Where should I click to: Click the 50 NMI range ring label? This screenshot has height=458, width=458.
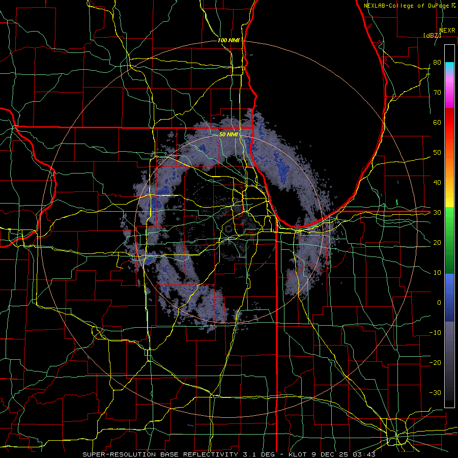228,134
